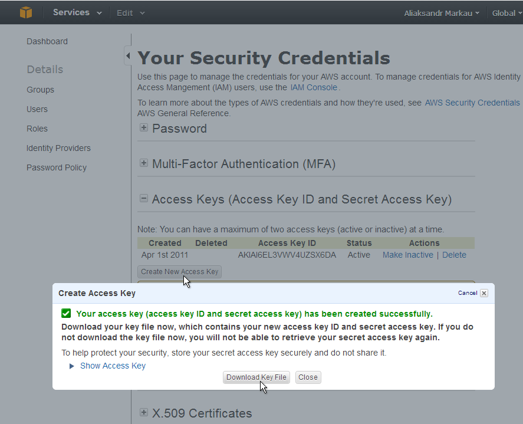The width and height of the screenshot is (523, 424).
Task: Follow the IAM Console link
Action: (x=314, y=87)
